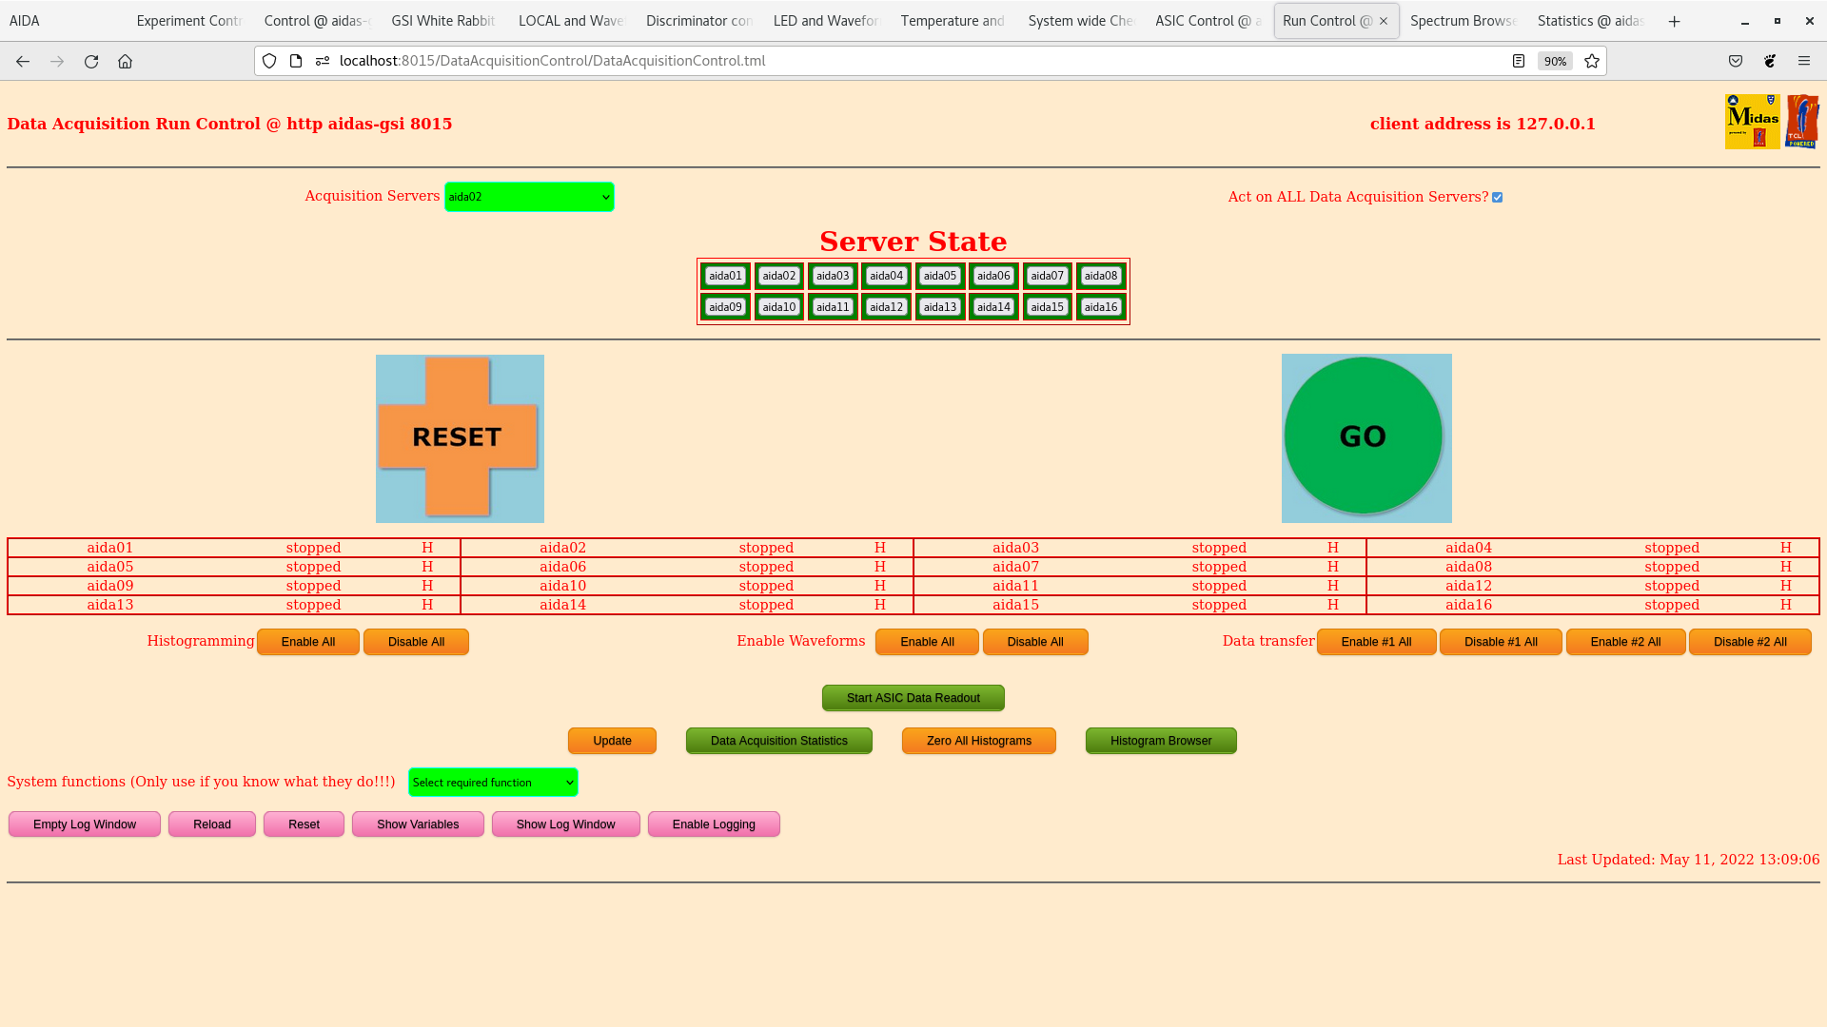
Task: Click the shield tracking protection icon
Action: [x=269, y=61]
